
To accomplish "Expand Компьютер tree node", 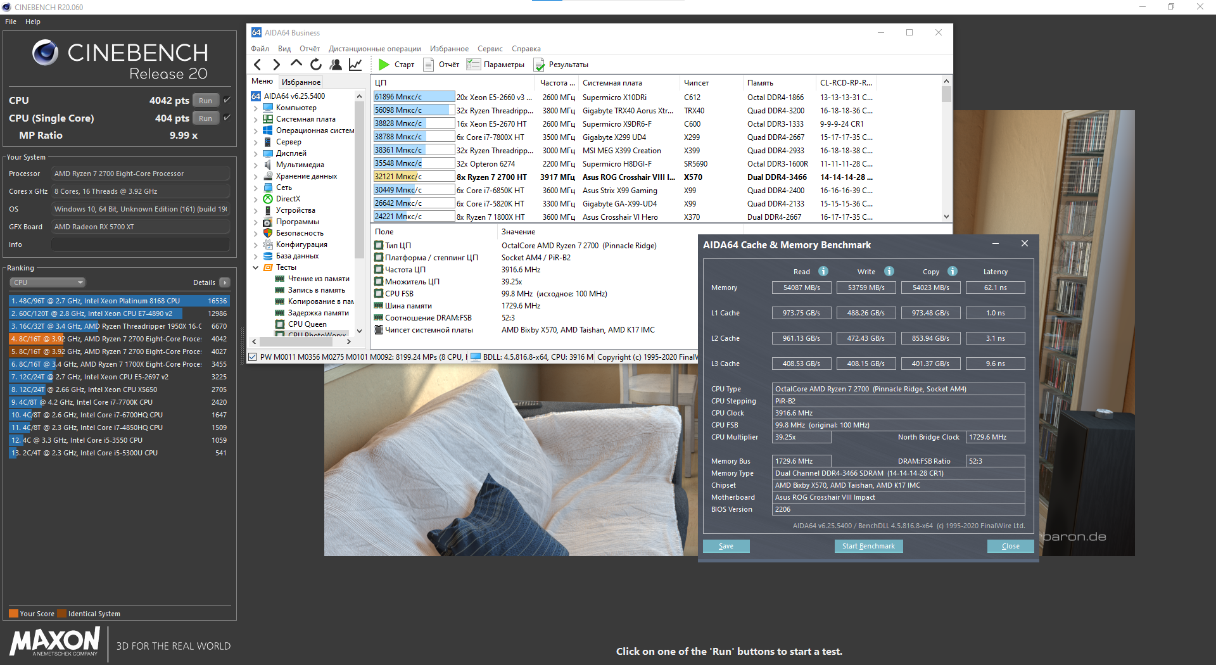I will click(256, 108).
